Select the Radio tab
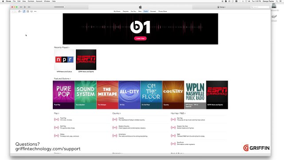 146,12
